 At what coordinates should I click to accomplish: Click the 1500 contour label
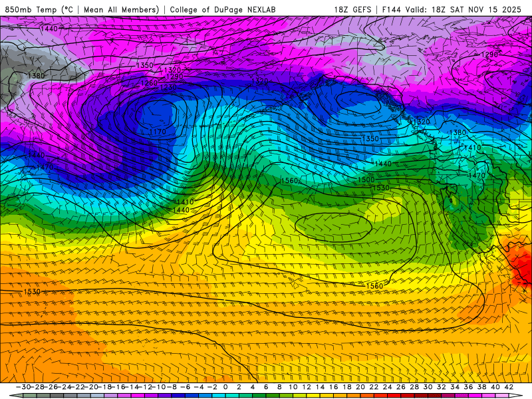[366, 180]
